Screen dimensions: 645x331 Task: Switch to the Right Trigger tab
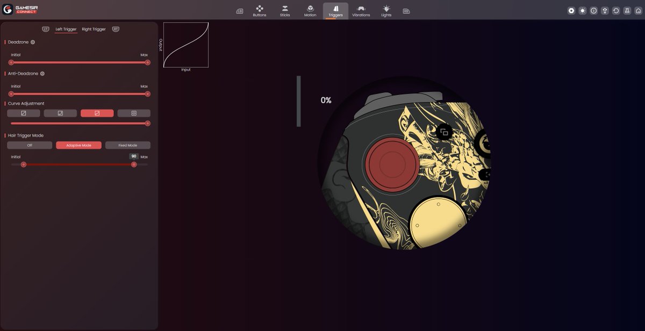pyautogui.click(x=94, y=29)
